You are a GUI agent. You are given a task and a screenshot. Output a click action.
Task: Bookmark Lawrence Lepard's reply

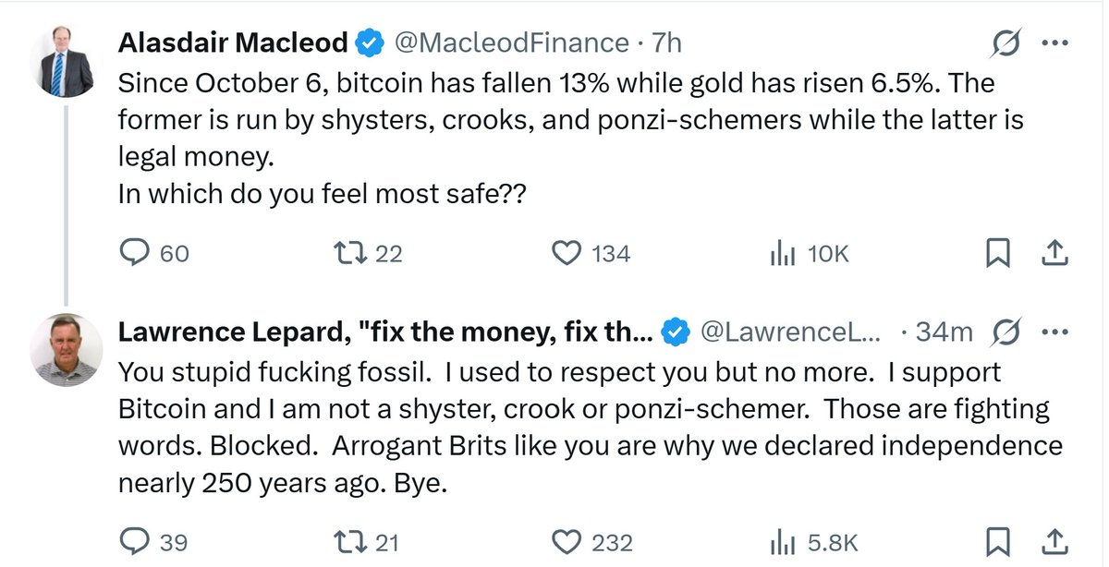point(997,542)
